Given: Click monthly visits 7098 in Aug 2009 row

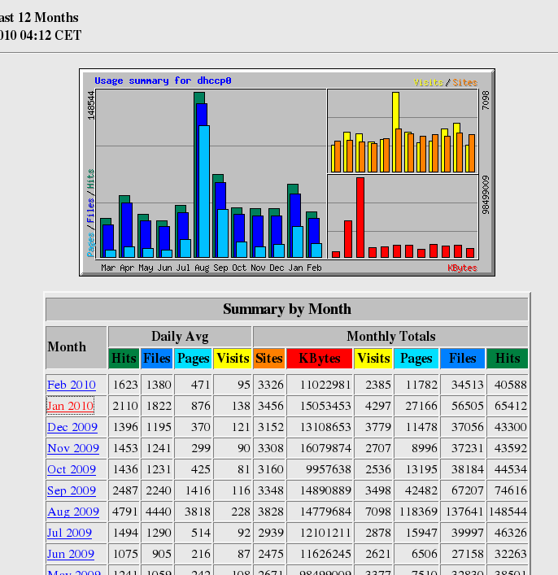Looking at the screenshot, I should (378, 512).
